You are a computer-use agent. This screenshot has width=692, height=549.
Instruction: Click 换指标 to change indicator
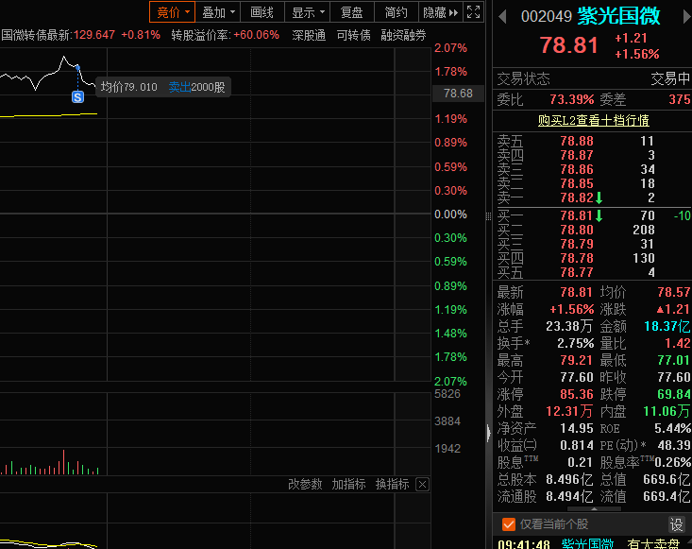pyautogui.click(x=393, y=484)
